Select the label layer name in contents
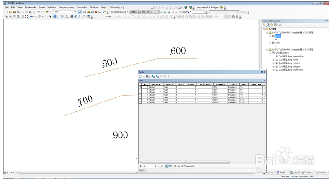This screenshot has height=182, width=333. [x=278, y=36]
